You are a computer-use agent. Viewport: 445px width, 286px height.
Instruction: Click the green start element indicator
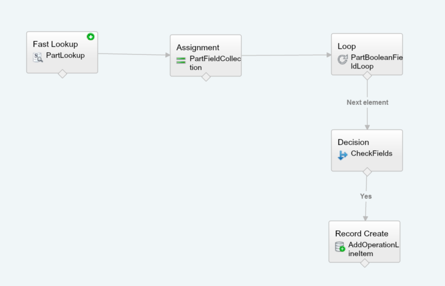(91, 37)
